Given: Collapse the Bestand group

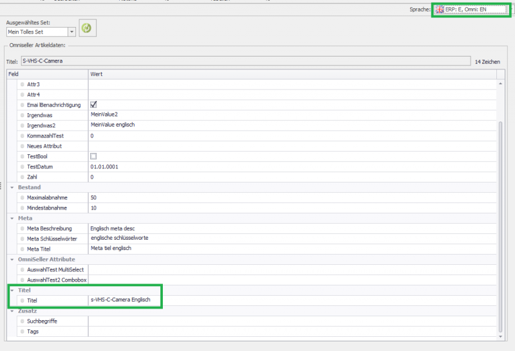Looking at the screenshot, I should coord(11,187).
